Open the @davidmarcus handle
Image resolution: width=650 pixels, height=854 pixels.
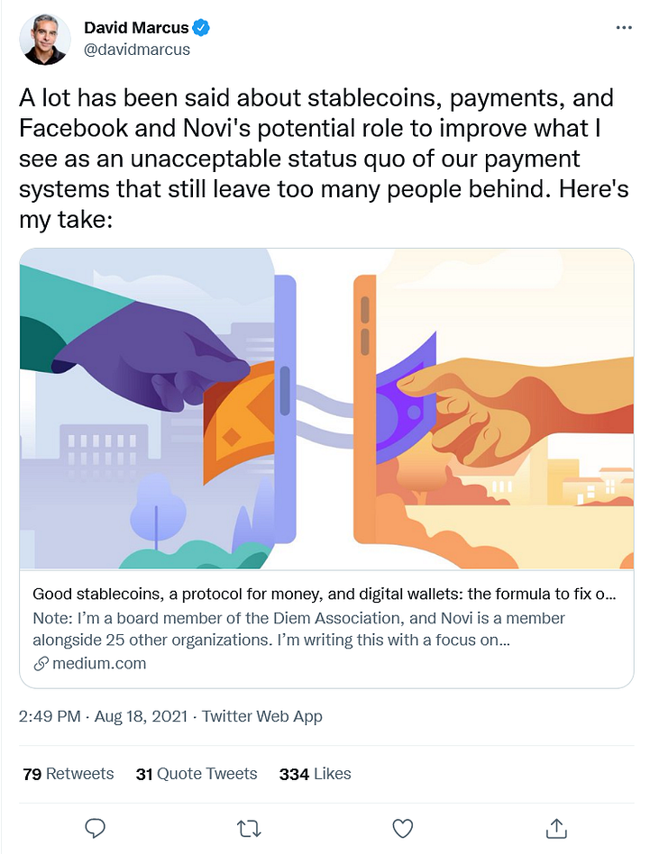pos(137,50)
